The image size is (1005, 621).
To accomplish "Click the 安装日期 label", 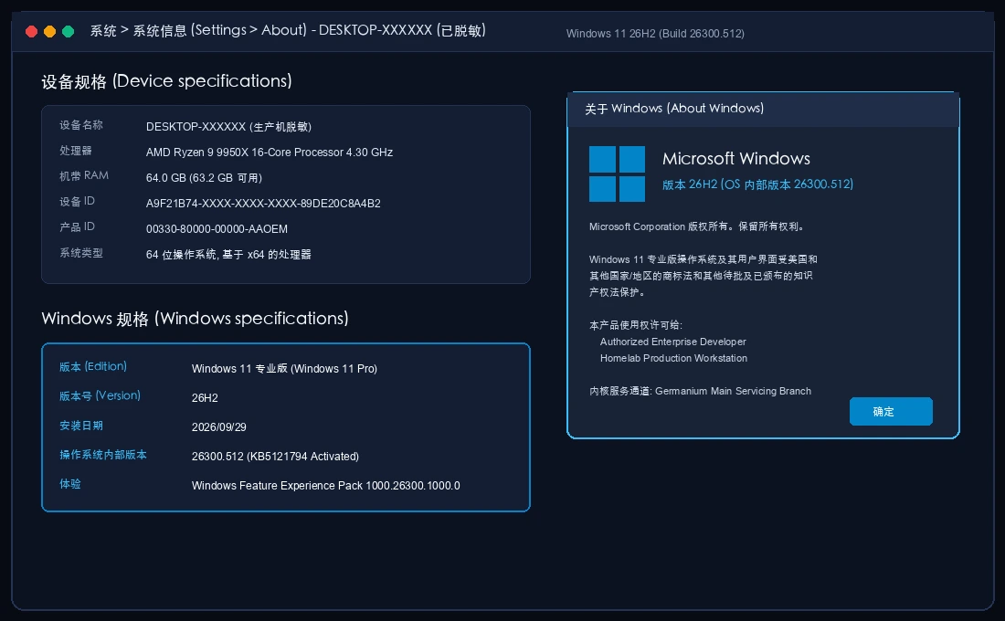I will [80, 426].
